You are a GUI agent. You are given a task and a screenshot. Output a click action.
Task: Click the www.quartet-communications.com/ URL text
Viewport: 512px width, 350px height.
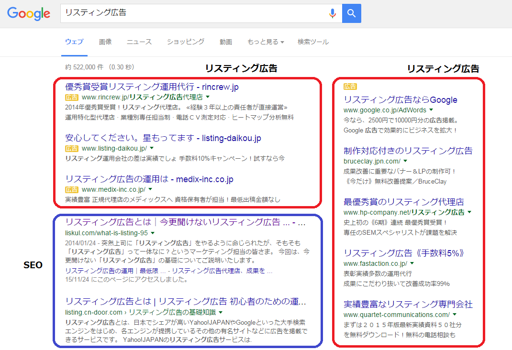pyautogui.click(x=397, y=315)
